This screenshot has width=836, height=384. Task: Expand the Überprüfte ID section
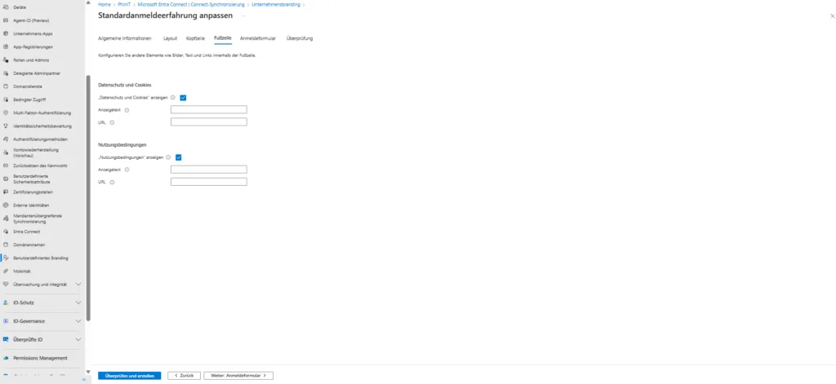click(x=78, y=339)
